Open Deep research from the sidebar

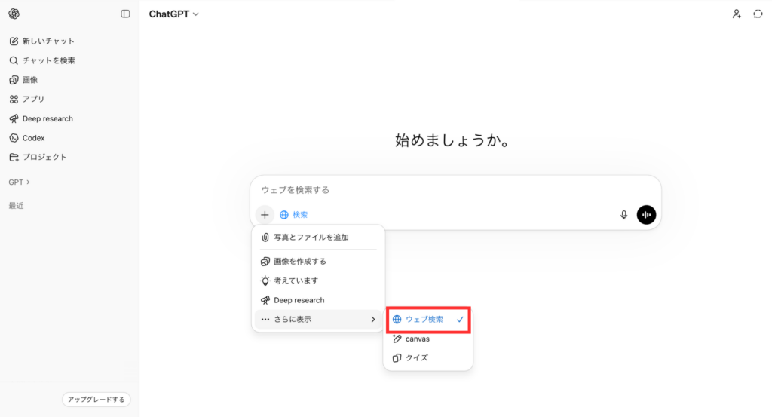coord(41,118)
